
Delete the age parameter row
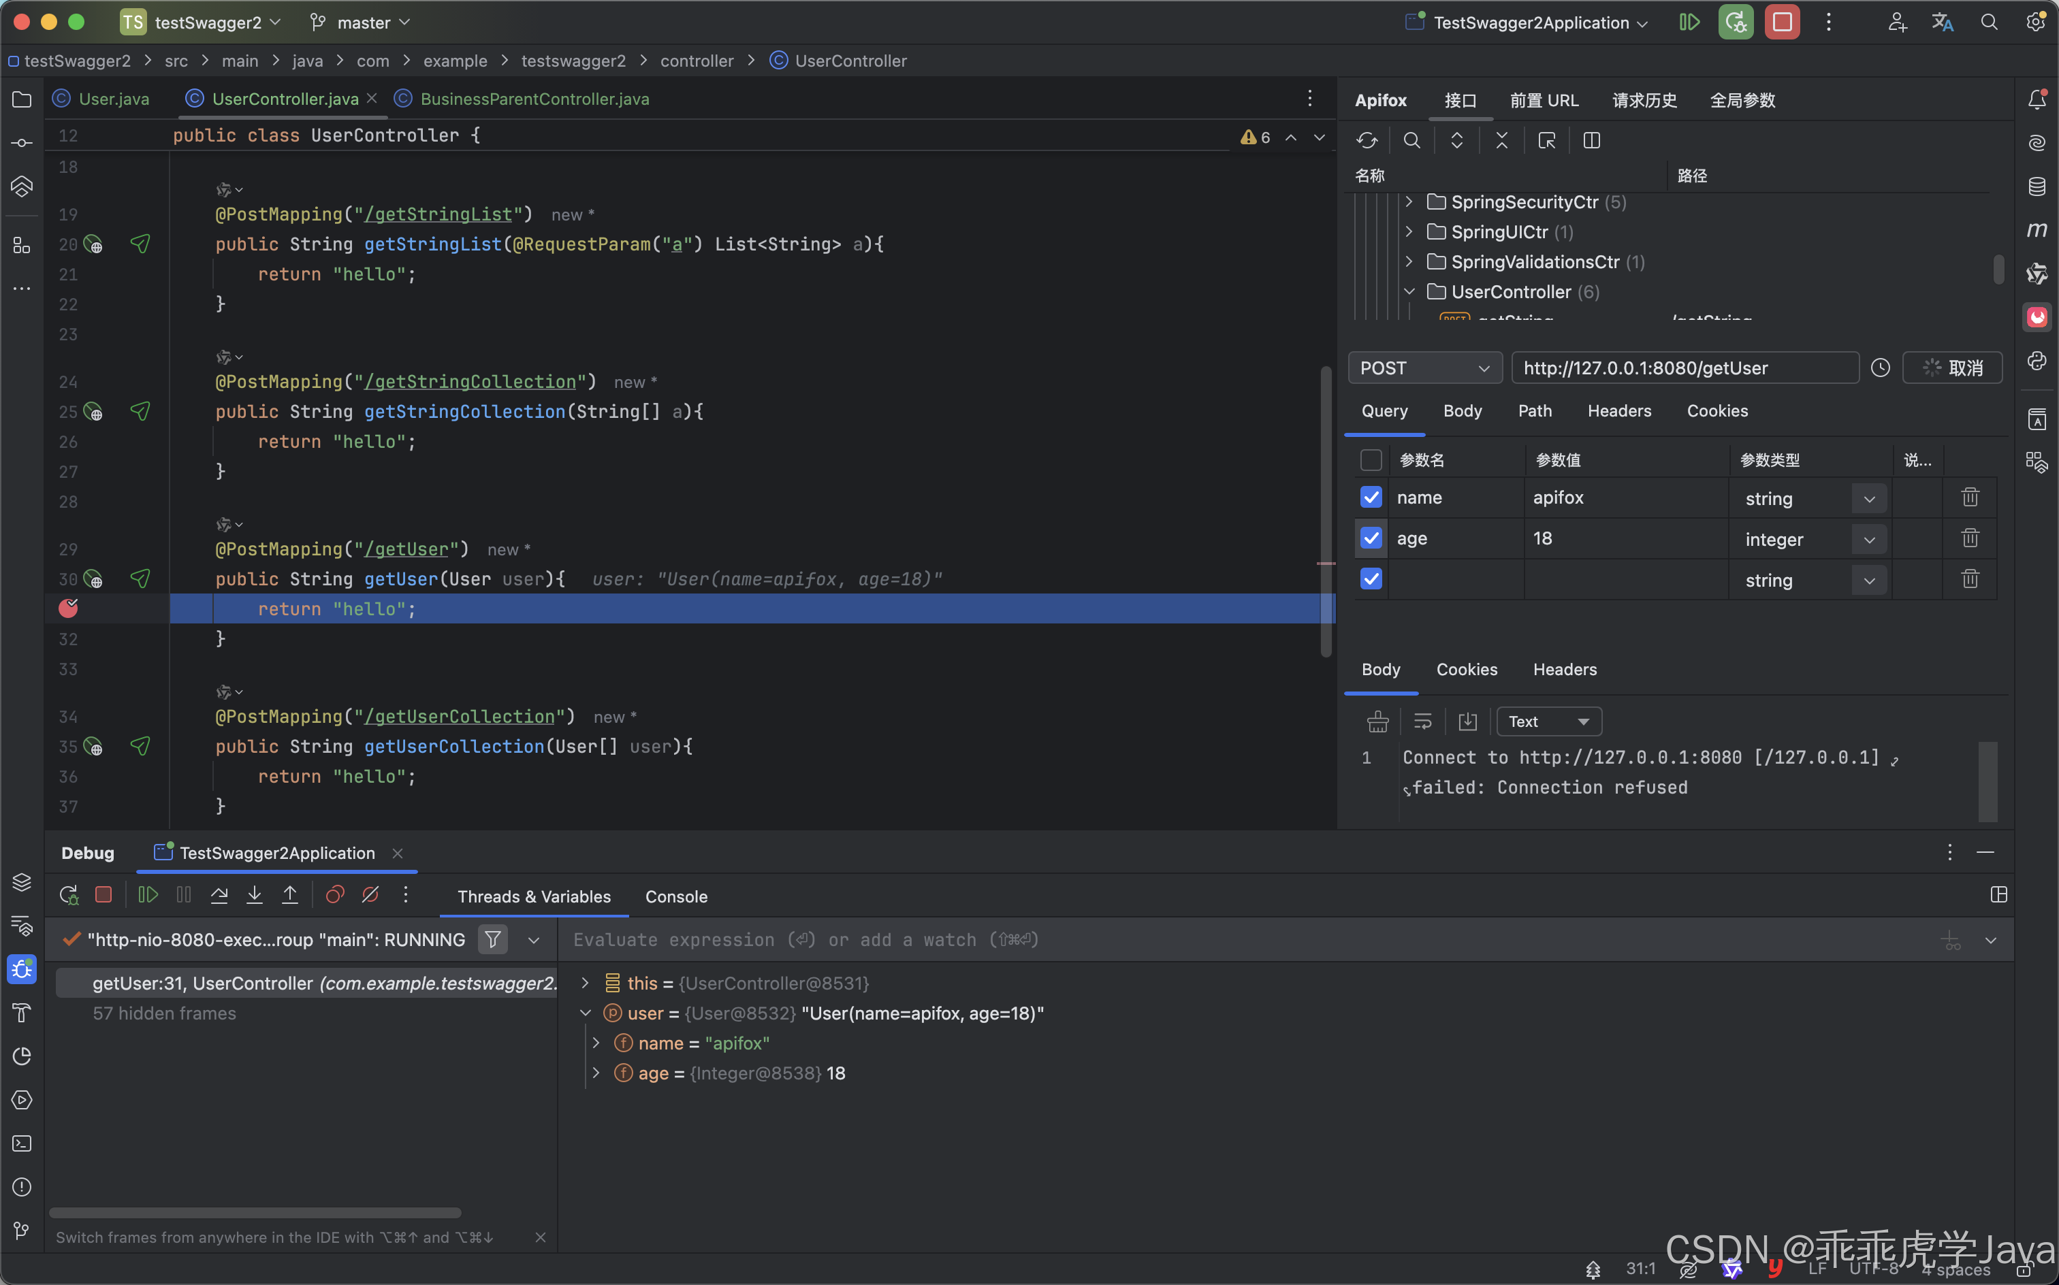pyautogui.click(x=1970, y=539)
